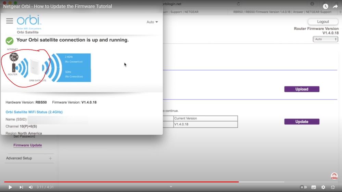Expand the Advanced Setup section
Viewport: 342px width, 192px height.
(x=50, y=159)
